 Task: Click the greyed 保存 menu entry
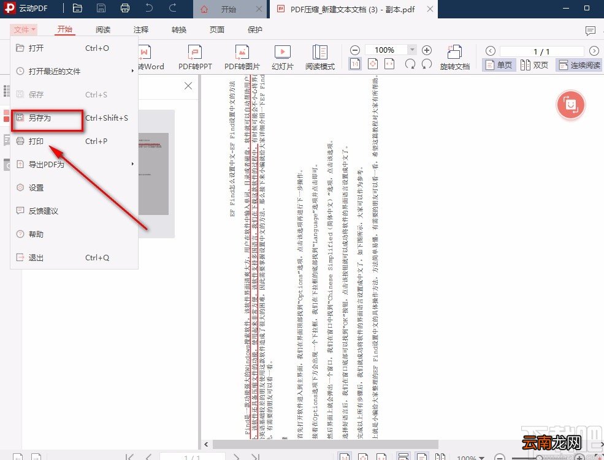[74, 94]
